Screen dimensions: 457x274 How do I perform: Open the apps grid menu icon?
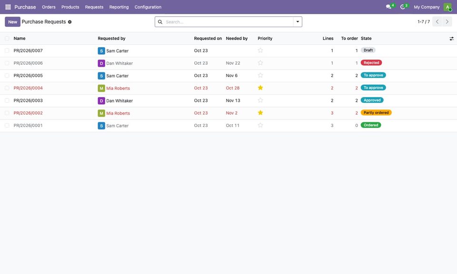click(8, 7)
